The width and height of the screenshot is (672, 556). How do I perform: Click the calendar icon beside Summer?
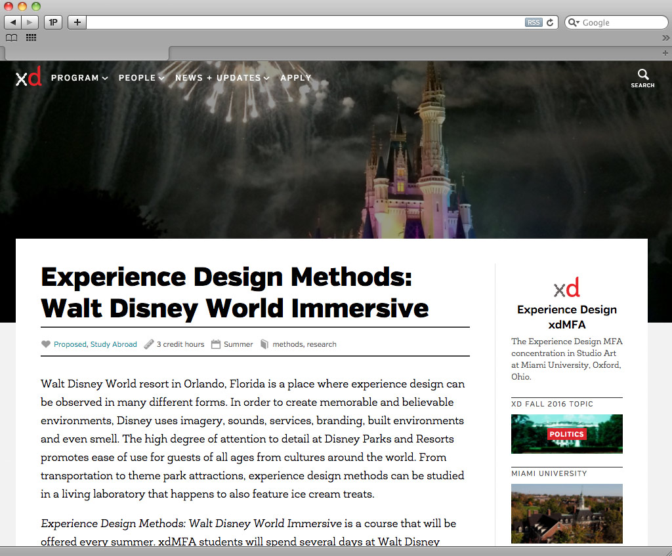click(x=216, y=344)
